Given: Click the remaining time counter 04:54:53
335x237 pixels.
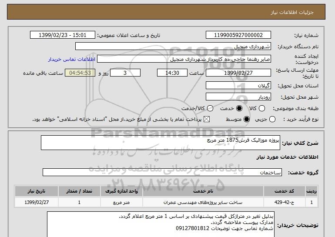Looking at the screenshot, I should click(80, 73).
